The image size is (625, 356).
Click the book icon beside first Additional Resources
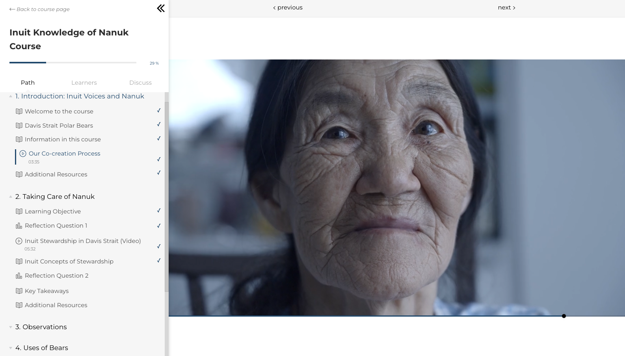coord(19,174)
